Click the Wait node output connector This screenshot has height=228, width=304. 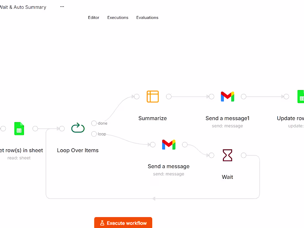(243, 155)
